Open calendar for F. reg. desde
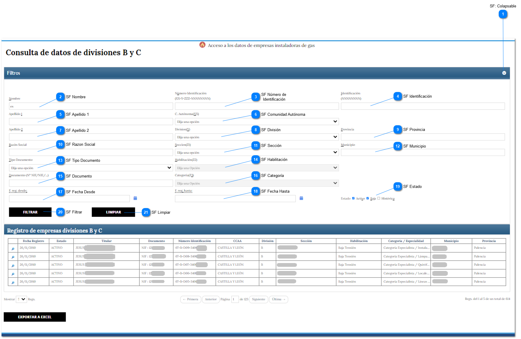The image size is (521, 339). 135,198
